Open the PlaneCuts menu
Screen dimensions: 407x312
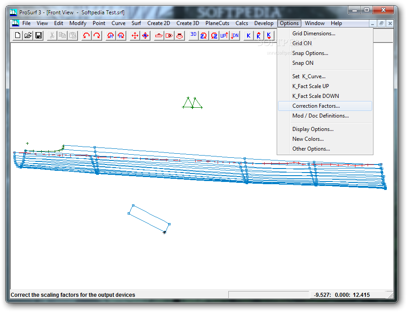pos(217,23)
